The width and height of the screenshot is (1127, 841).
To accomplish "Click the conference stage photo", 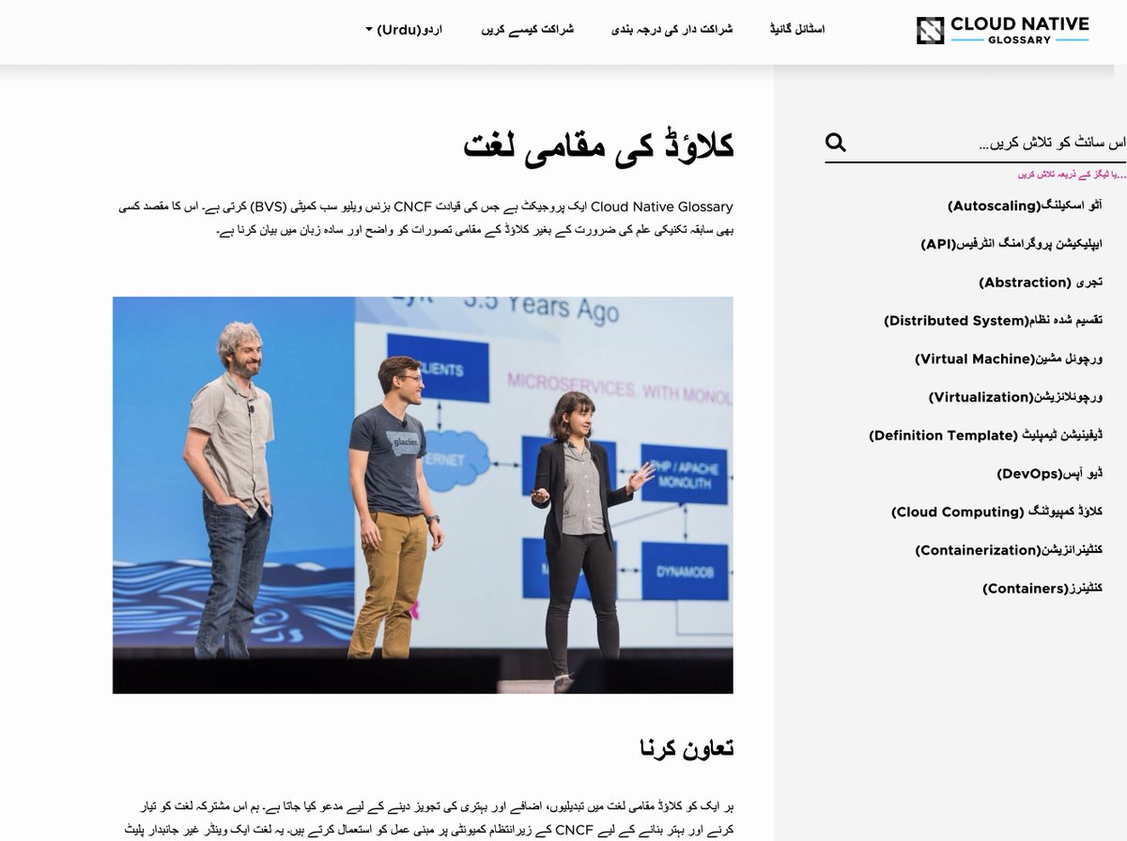I will (x=423, y=496).
